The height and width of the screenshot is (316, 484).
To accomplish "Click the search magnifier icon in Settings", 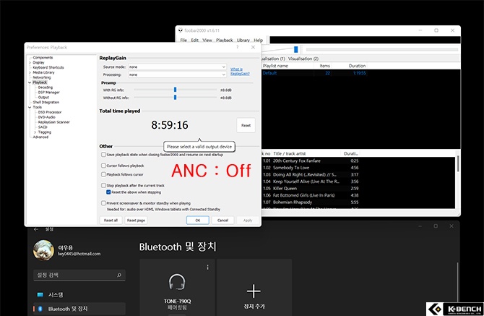I will [119, 275].
